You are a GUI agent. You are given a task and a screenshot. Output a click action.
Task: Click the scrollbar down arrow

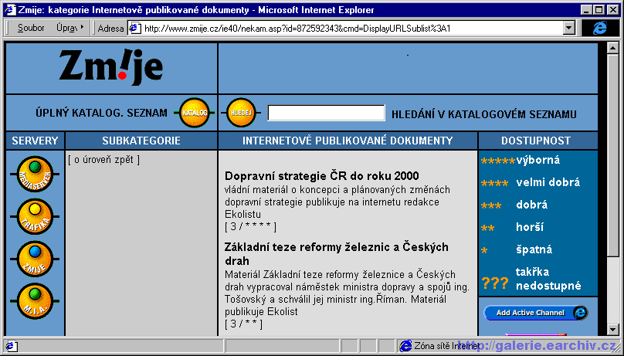pyautogui.click(x=612, y=330)
